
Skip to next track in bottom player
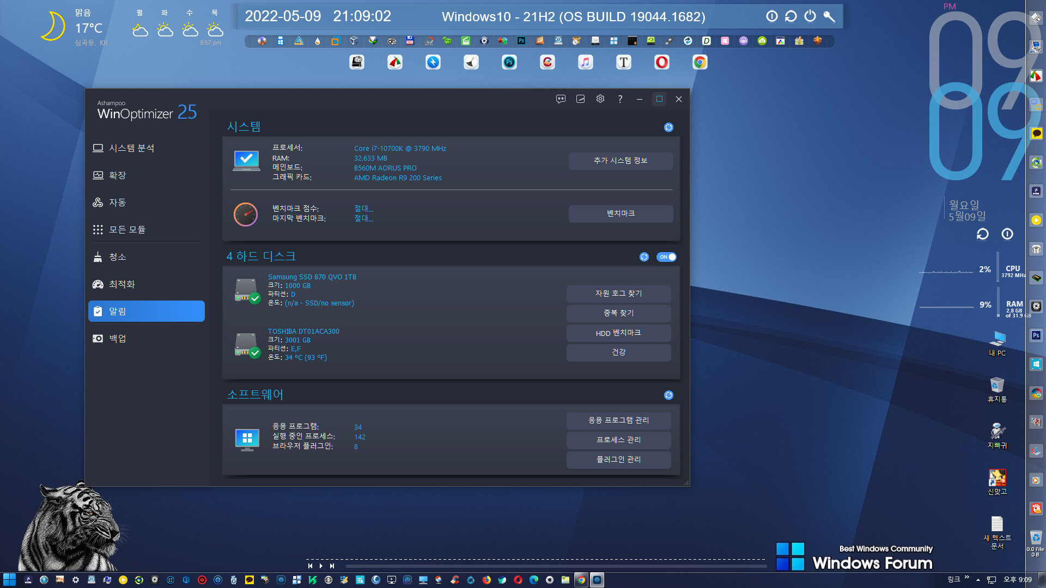point(332,566)
